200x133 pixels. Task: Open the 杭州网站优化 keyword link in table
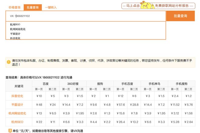pyautogui.click(x=17, y=113)
